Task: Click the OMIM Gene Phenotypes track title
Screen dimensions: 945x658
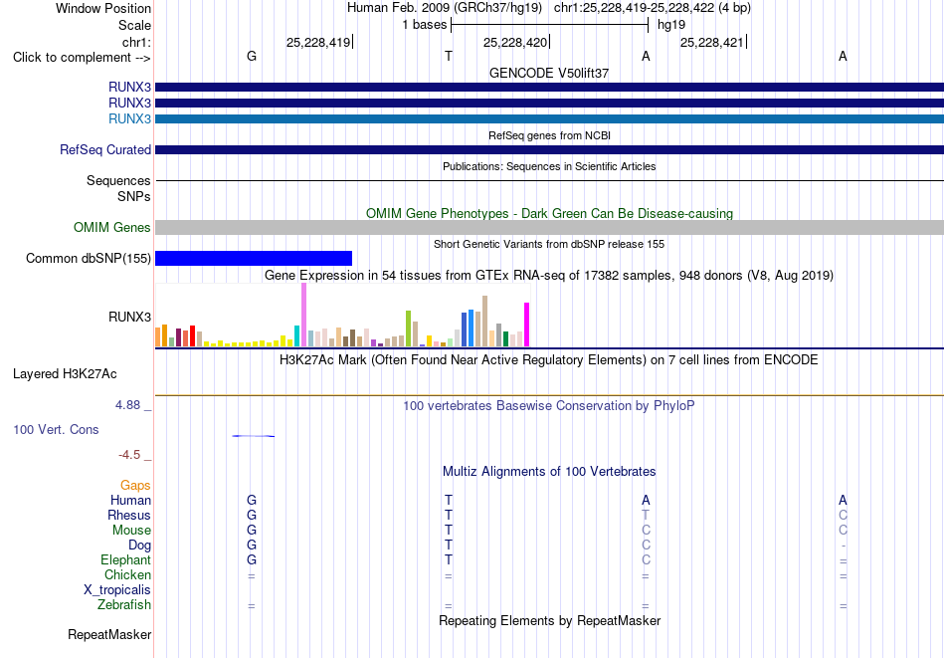Action: (549, 213)
